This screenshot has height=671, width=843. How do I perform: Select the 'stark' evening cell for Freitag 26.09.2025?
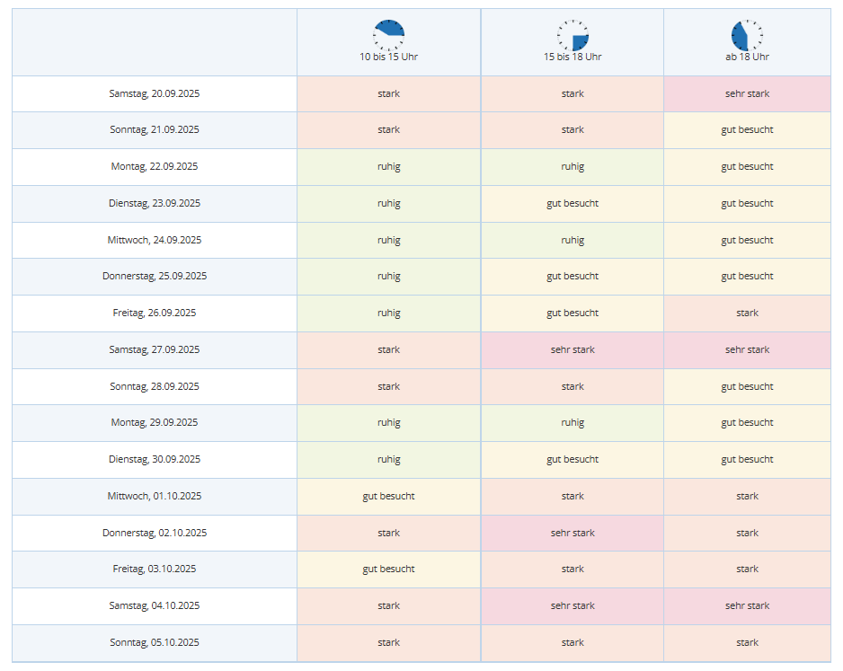[x=747, y=313]
